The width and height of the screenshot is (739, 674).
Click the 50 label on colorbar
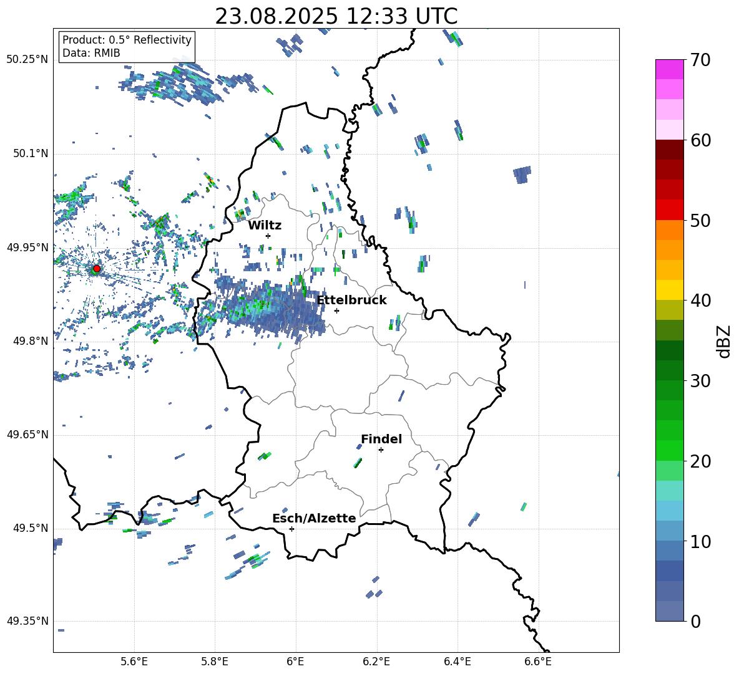[700, 220]
